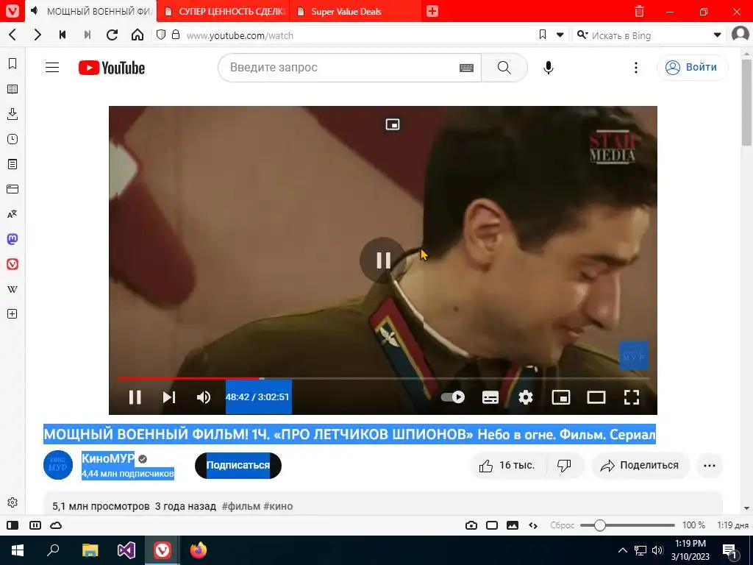Open the Wikipedia web panel
The image size is (753, 565).
pos(13,289)
